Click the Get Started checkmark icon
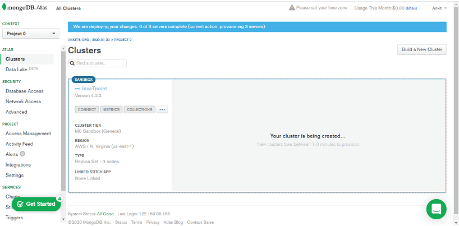The image size is (459, 226). (x=20, y=204)
